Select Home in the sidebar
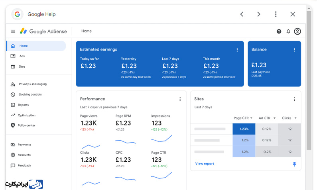319x190 pixels. [36, 46]
